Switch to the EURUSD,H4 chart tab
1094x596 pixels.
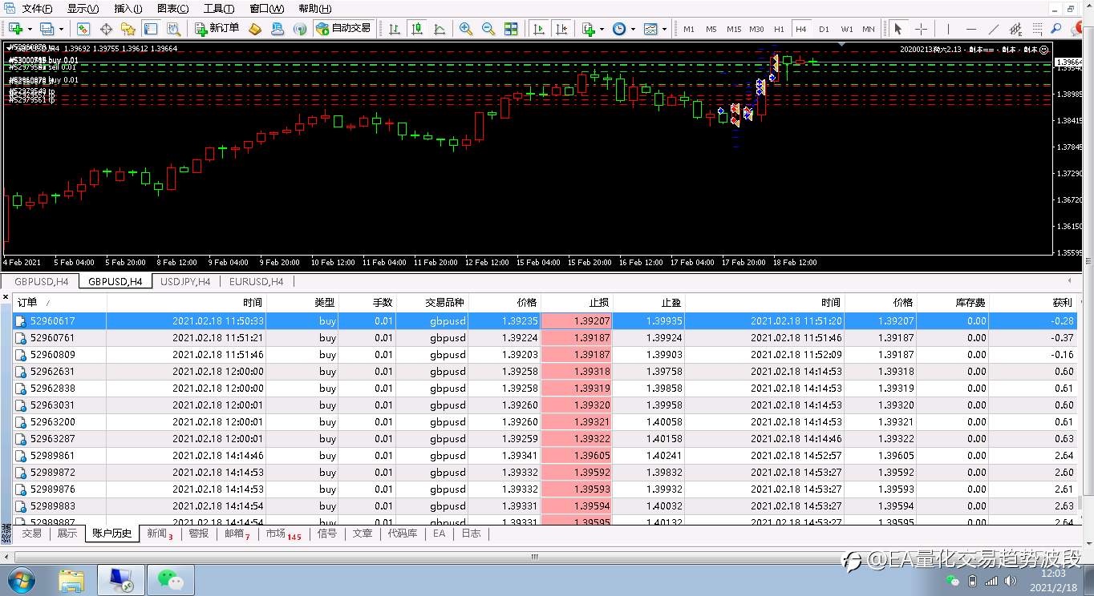pyautogui.click(x=256, y=281)
